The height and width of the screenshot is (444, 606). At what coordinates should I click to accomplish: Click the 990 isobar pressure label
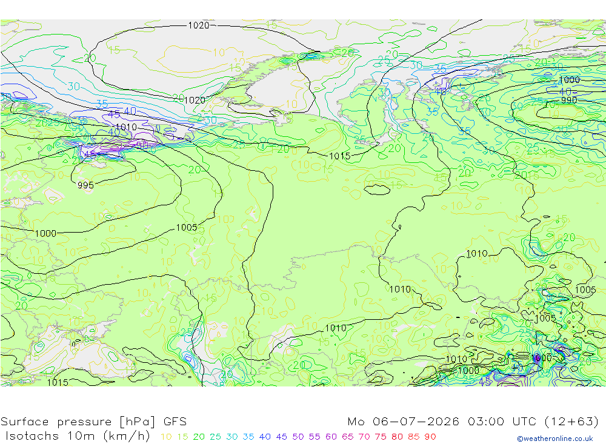coord(569,100)
